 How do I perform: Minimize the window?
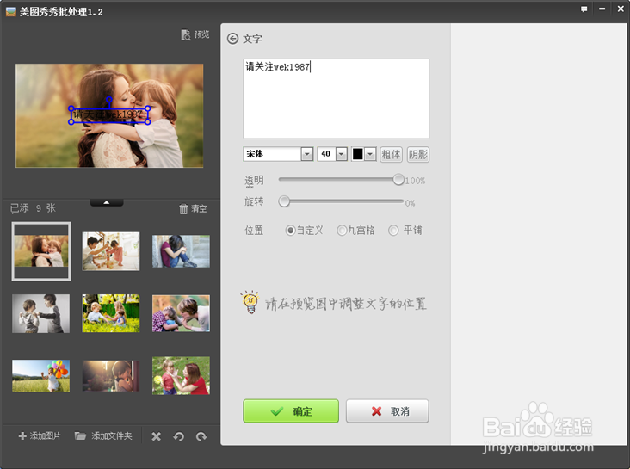pos(602,9)
